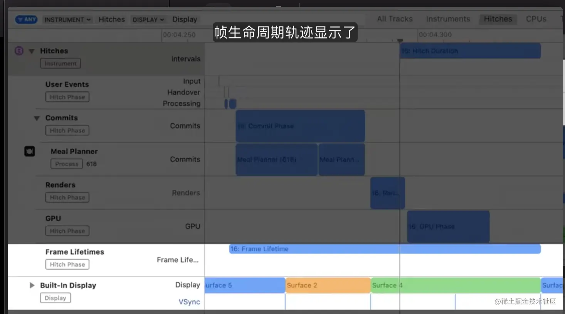Open the CPUs tab
Screen dimensions: 565x314
536,19
